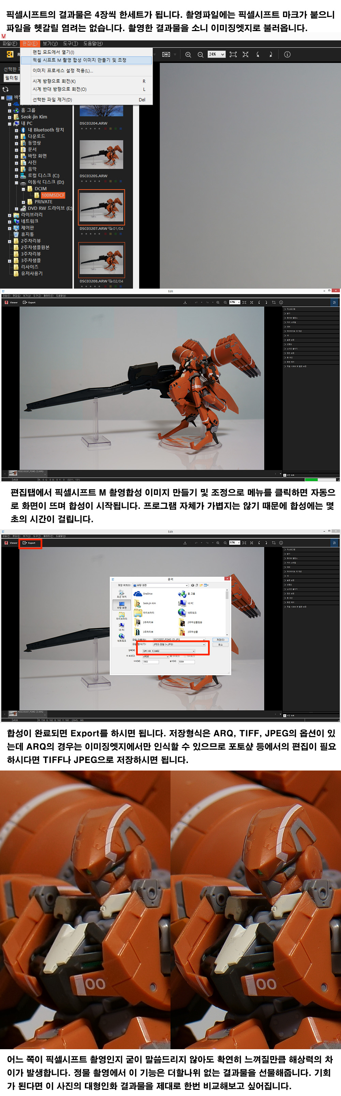The height and width of the screenshot is (1096, 341).
Task: Open image info with the circled i icon
Action: (x=287, y=54)
